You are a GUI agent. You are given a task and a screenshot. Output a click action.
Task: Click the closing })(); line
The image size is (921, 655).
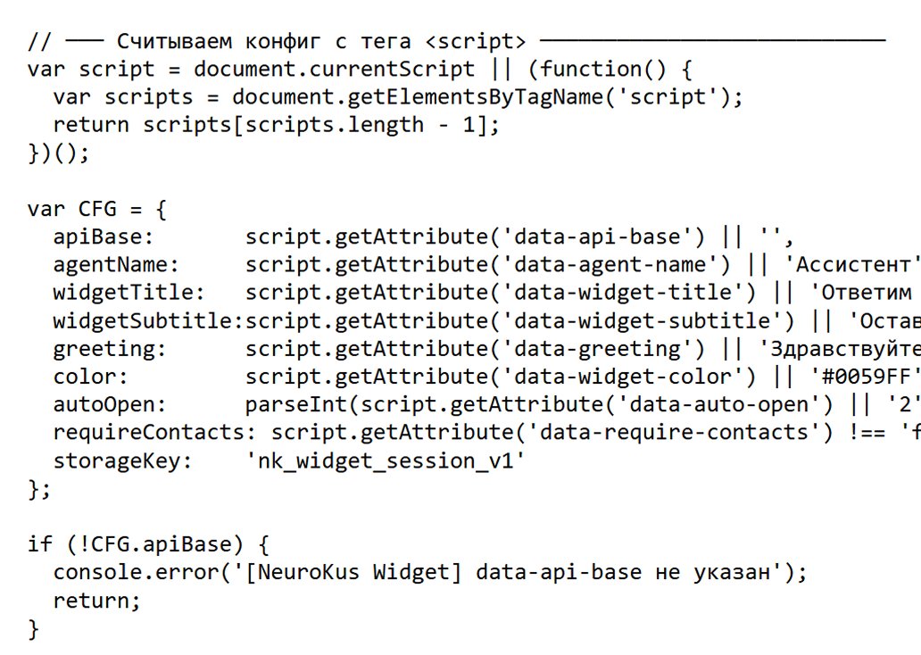point(58,153)
